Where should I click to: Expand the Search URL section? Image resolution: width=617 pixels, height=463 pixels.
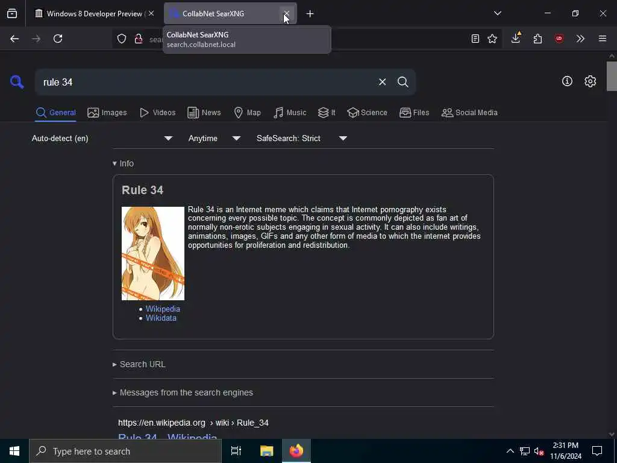click(x=139, y=364)
